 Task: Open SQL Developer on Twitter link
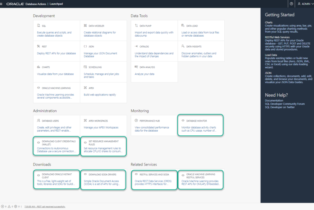click(280, 107)
